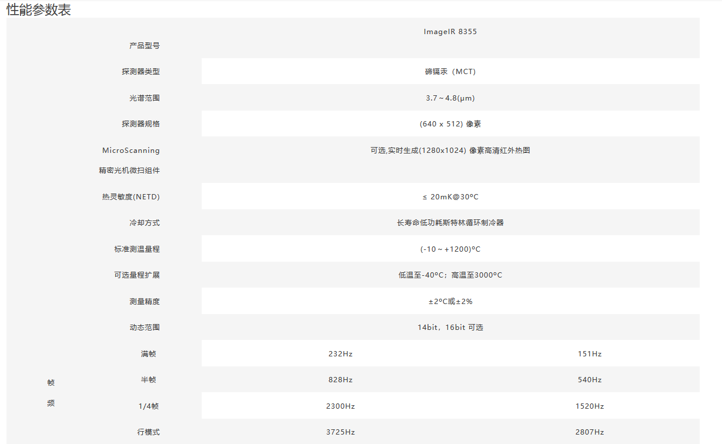Click the 14bit，16bit 可选 value
The image size is (722, 444).
[x=450, y=328]
